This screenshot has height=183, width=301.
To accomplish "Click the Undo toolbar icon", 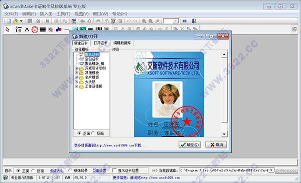I will coord(129,21).
